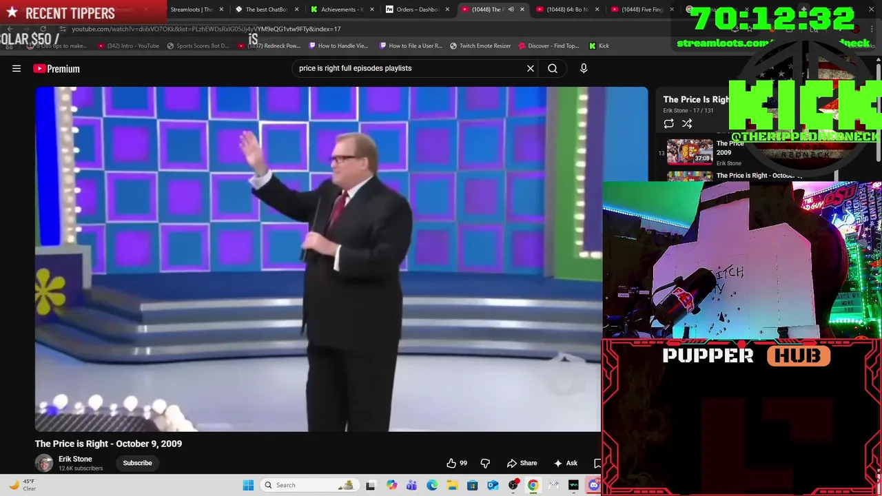Switch to OBS Studio taskbar icon
Viewport: 882px width, 496px height.
[513, 485]
